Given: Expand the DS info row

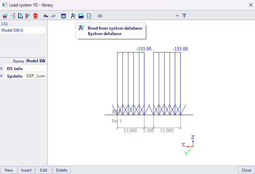Looking at the screenshot, I should (x=2, y=69).
